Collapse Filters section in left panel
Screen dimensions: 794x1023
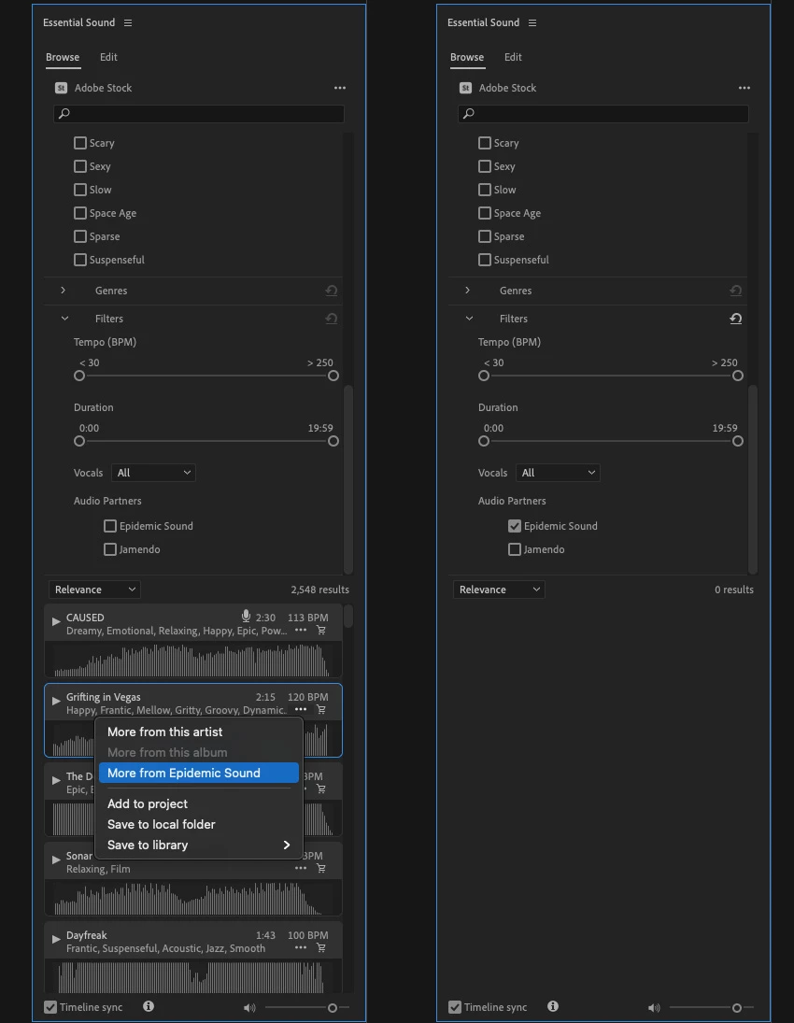[x=64, y=319]
